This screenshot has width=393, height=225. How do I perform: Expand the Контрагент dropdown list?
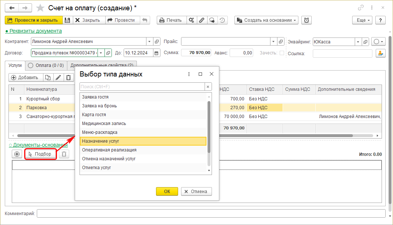(x=149, y=42)
